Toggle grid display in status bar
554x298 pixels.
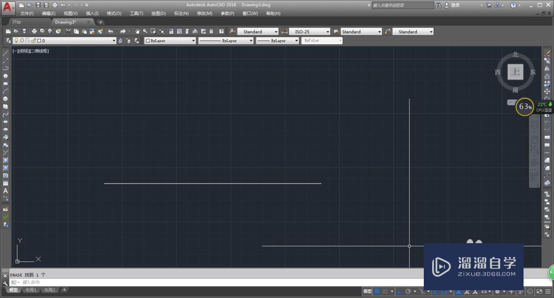click(x=377, y=291)
